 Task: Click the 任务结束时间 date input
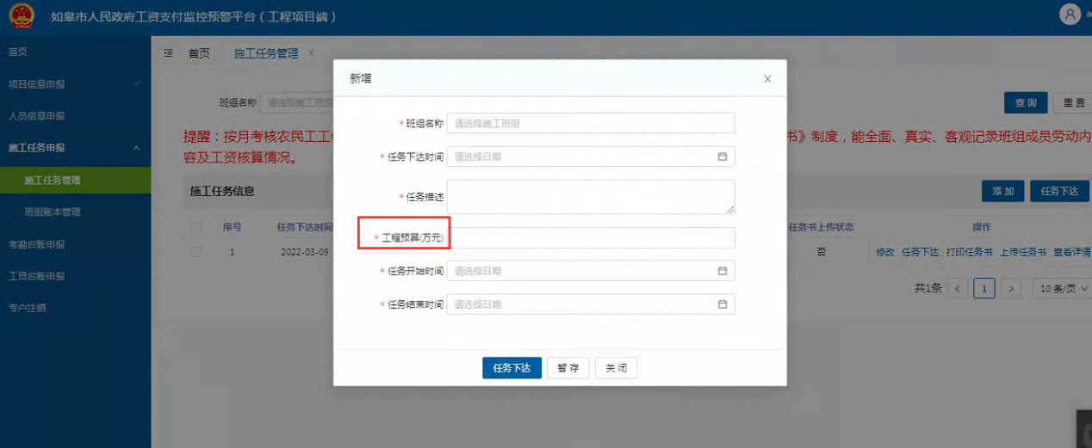[x=591, y=304]
